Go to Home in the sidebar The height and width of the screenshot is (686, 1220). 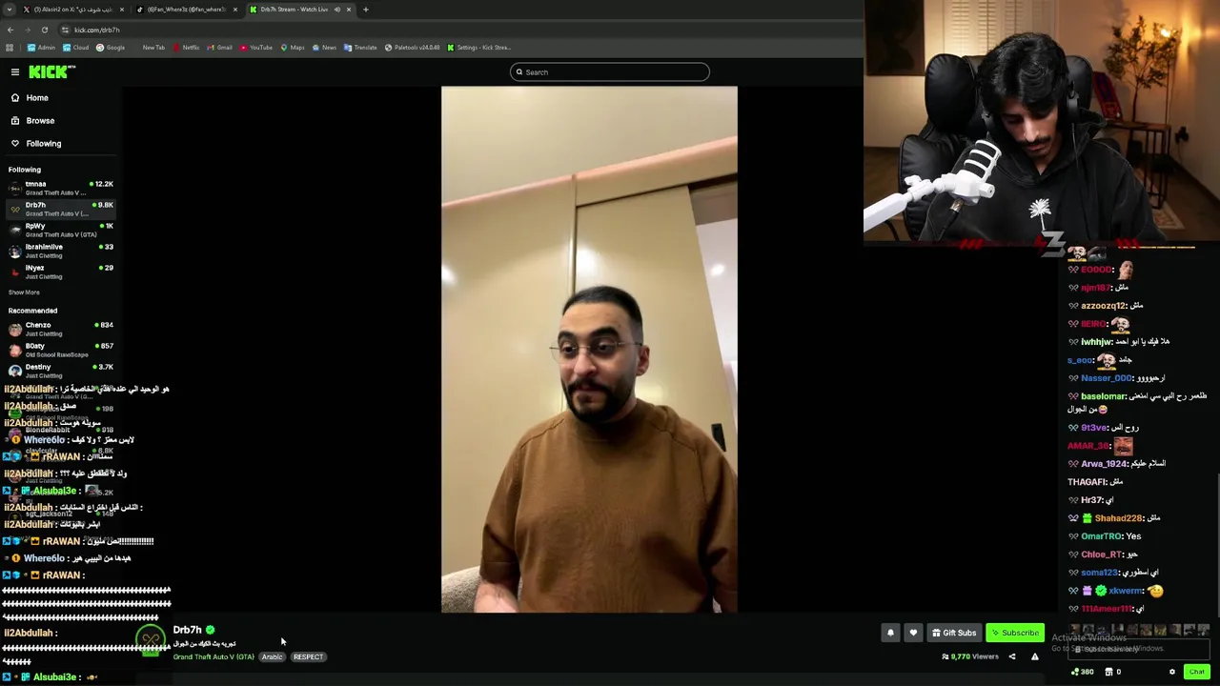click(x=37, y=98)
